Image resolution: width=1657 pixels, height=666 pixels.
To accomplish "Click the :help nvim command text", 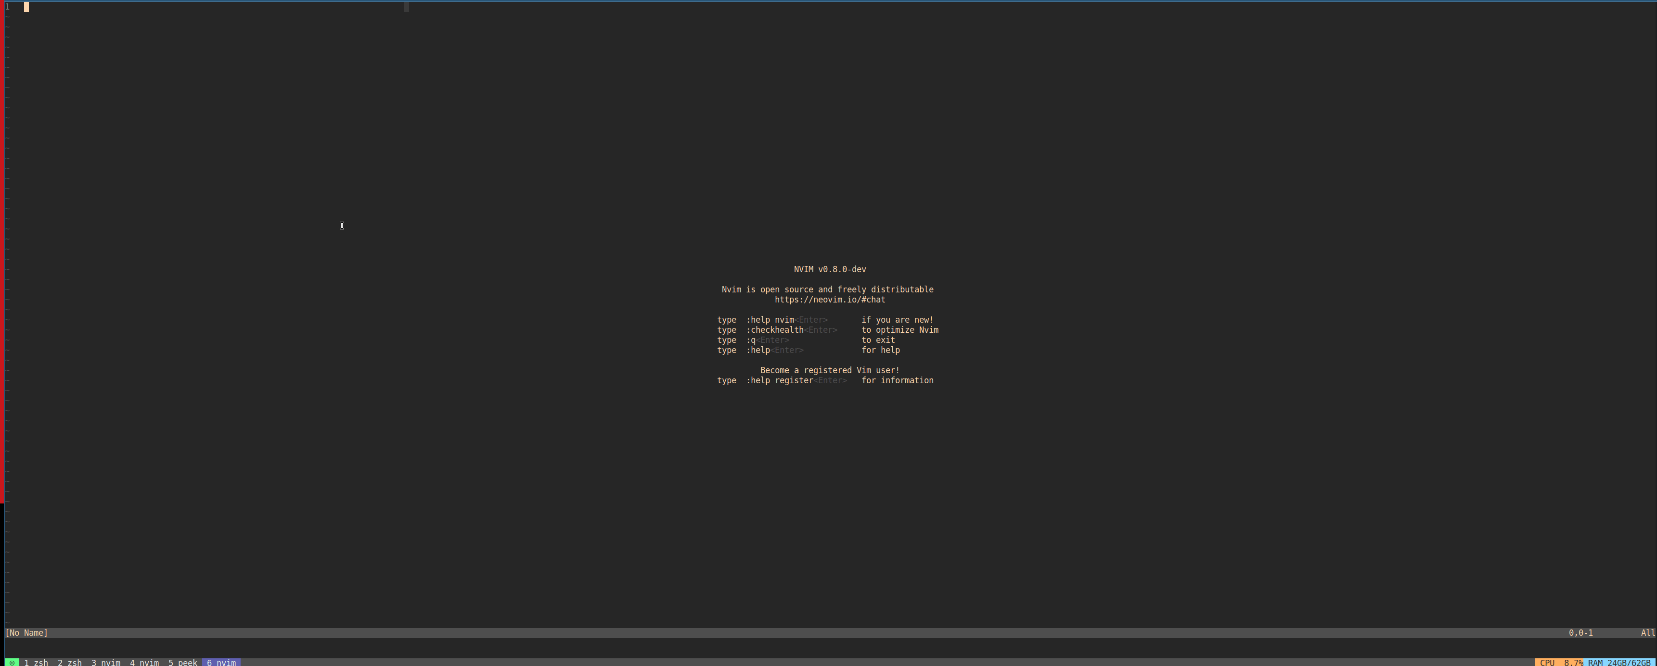I will [x=770, y=319].
